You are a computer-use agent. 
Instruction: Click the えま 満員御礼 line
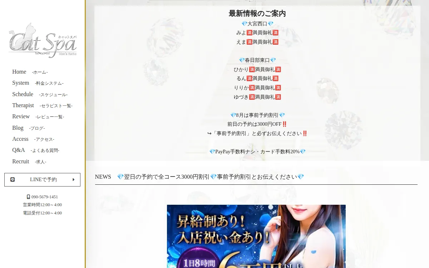257,42
